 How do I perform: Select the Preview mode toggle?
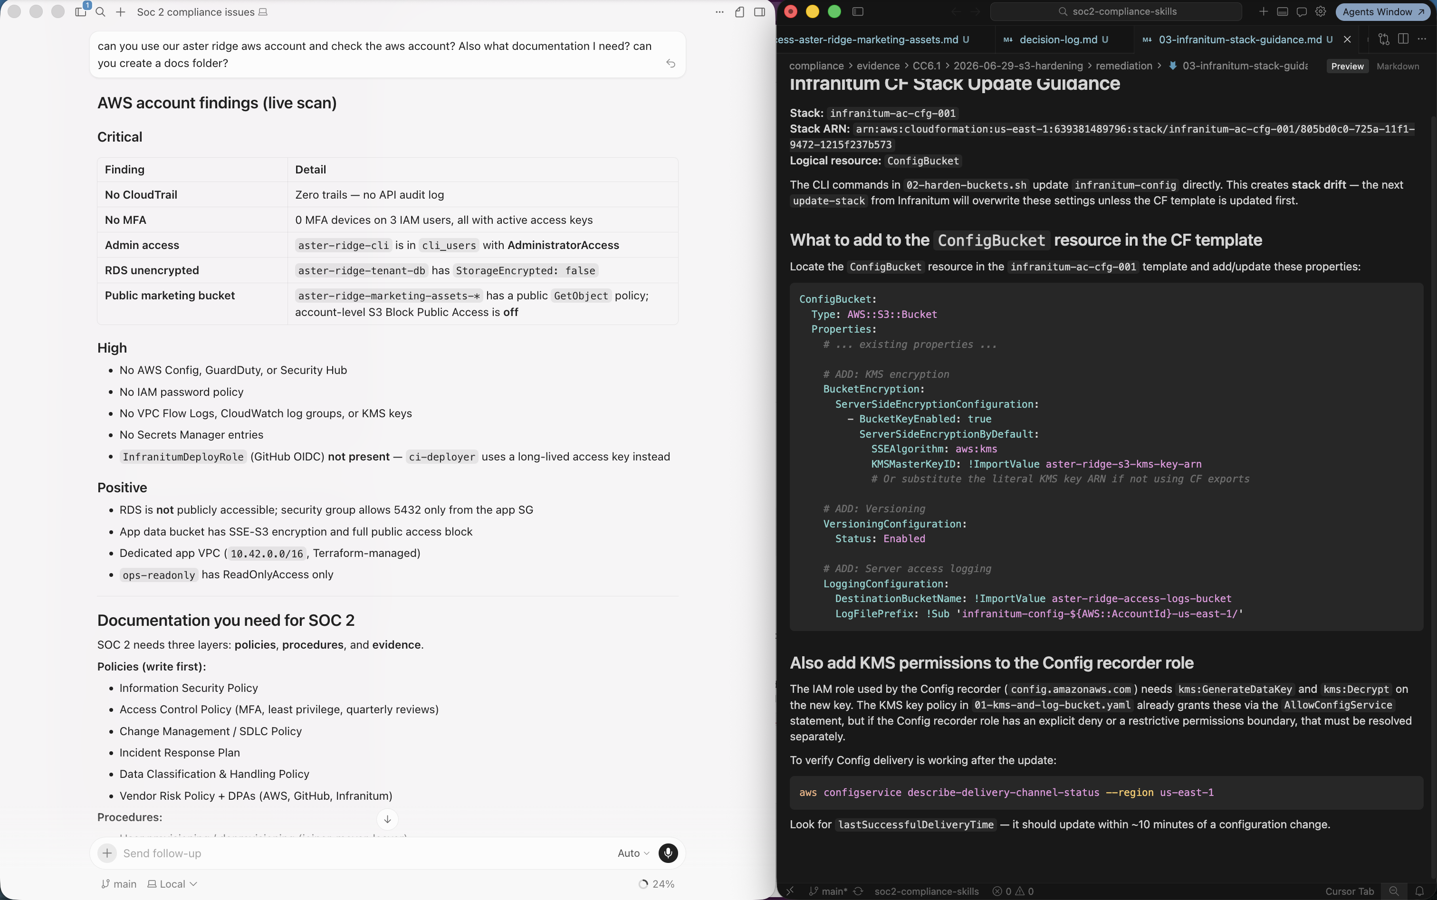(x=1347, y=66)
